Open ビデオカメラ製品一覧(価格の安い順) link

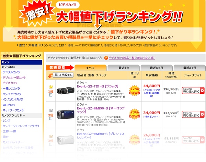click(x=131, y=58)
